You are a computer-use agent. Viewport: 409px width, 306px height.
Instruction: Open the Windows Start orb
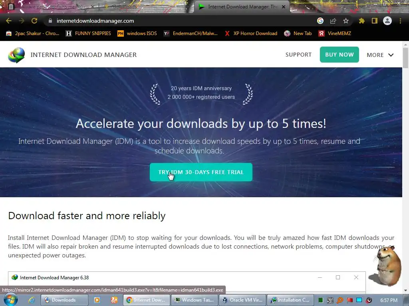[x=10, y=300]
